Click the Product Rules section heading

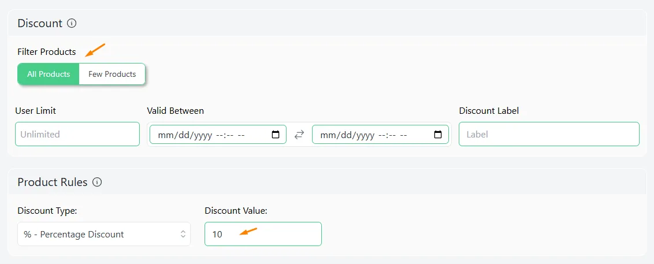[53, 182]
